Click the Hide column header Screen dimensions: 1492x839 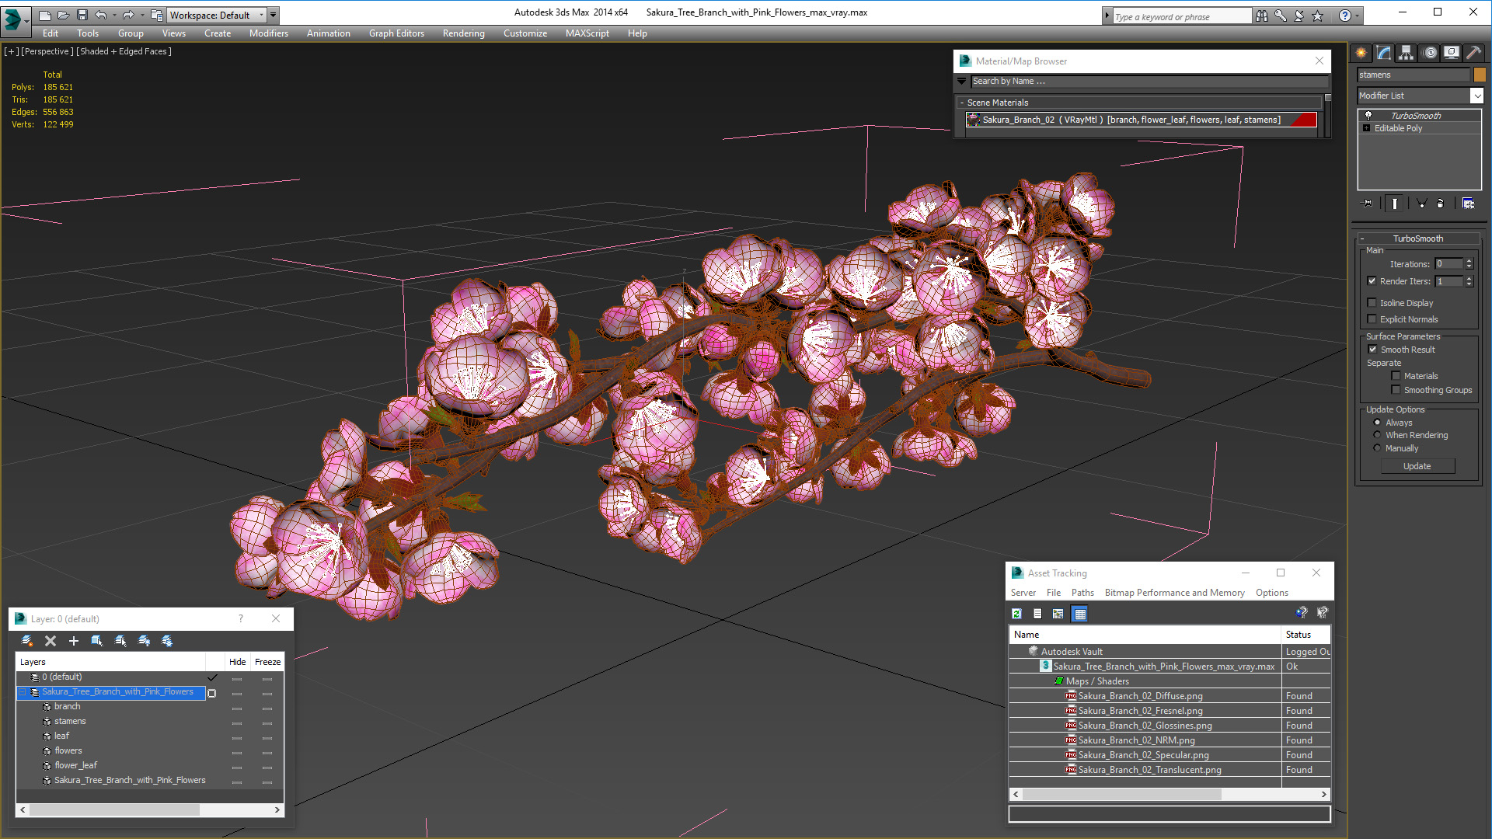(x=238, y=662)
